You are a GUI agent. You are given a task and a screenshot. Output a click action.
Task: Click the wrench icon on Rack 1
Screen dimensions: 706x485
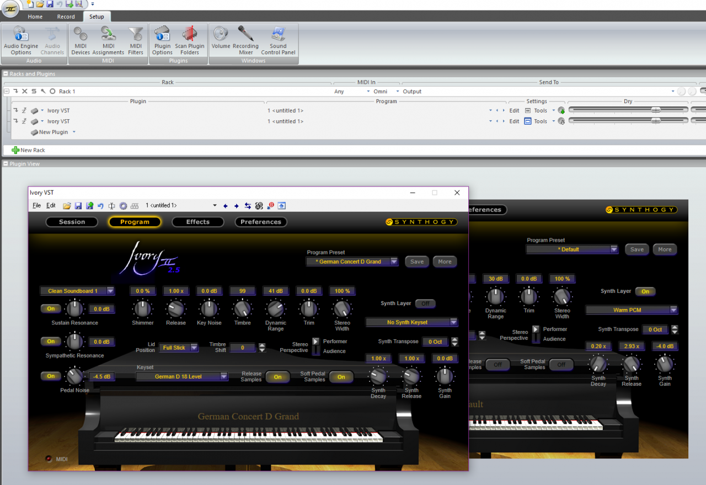click(43, 92)
